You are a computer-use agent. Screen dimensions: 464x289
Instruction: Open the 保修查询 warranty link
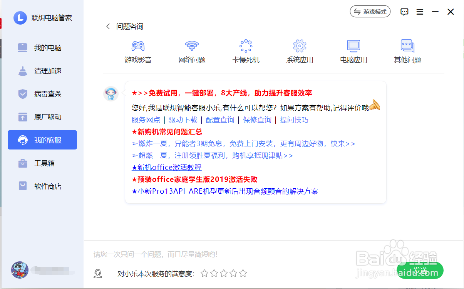coord(257,120)
